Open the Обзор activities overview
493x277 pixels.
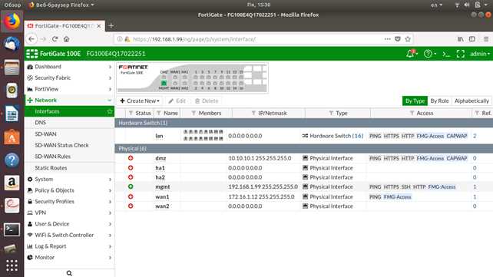tap(12, 5)
